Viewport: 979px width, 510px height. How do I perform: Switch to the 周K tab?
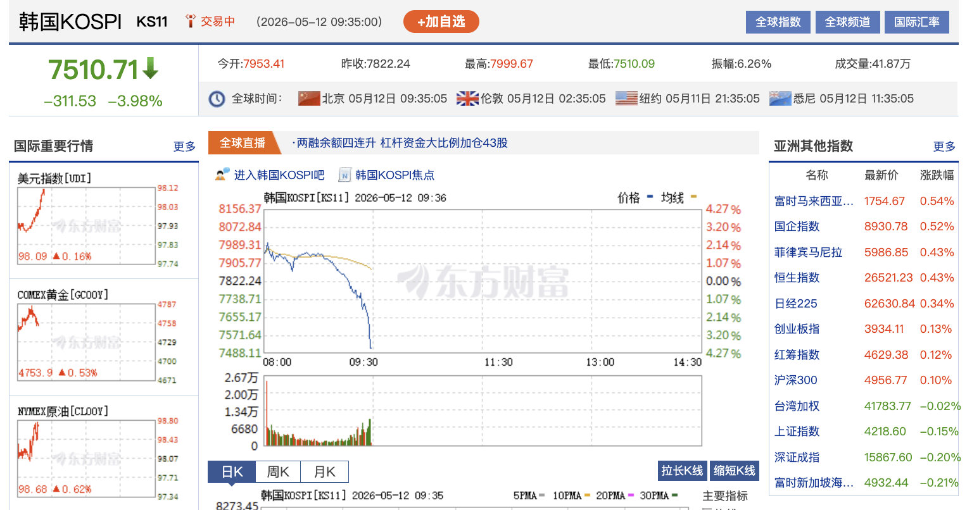pos(277,472)
